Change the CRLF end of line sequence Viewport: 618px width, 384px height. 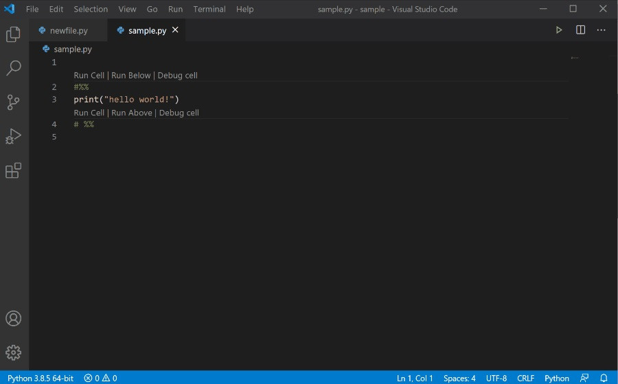click(x=525, y=378)
